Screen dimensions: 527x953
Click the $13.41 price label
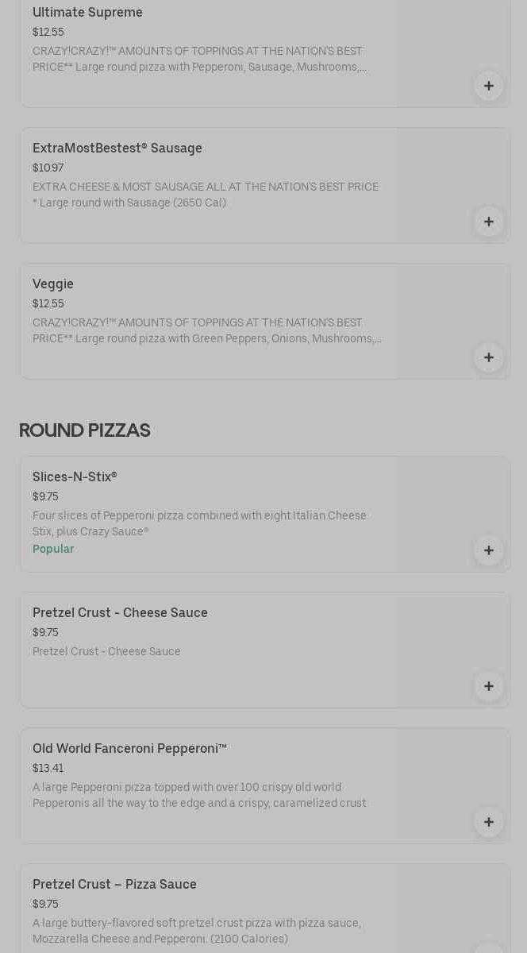(x=48, y=768)
